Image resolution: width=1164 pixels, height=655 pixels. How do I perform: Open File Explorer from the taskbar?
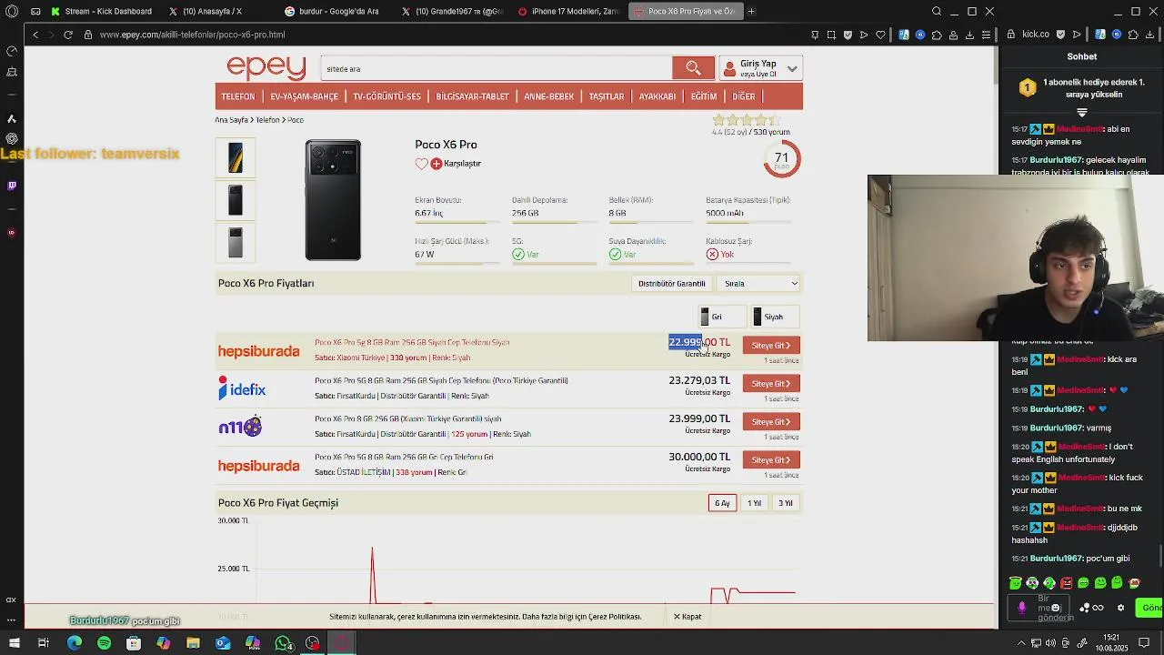[193, 643]
